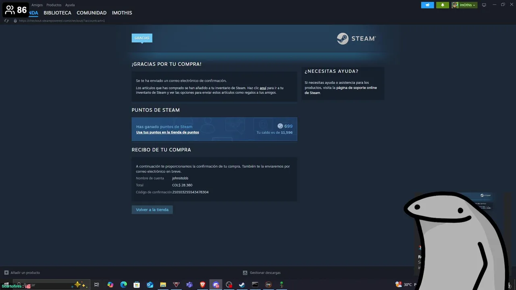The image size is (516, 290).
Task: Launch Copilot from the taskbar
Action: coord(110,285)
